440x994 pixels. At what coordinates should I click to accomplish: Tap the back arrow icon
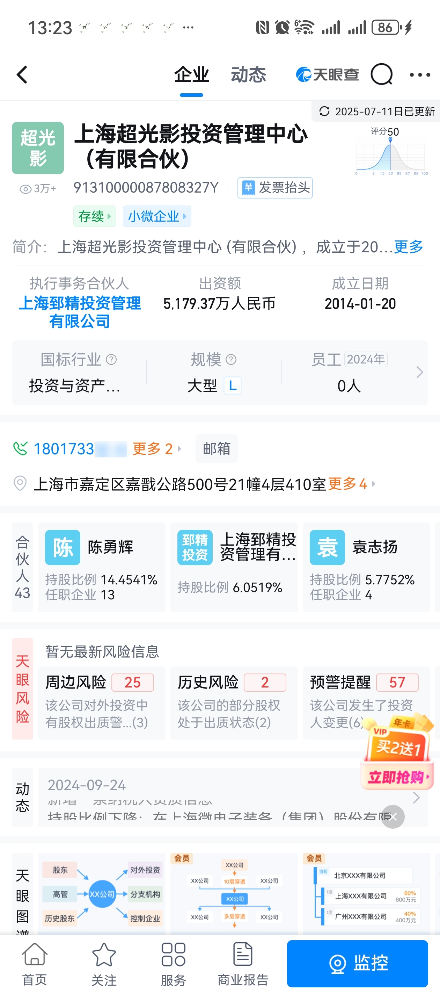[x=22, y=74]
